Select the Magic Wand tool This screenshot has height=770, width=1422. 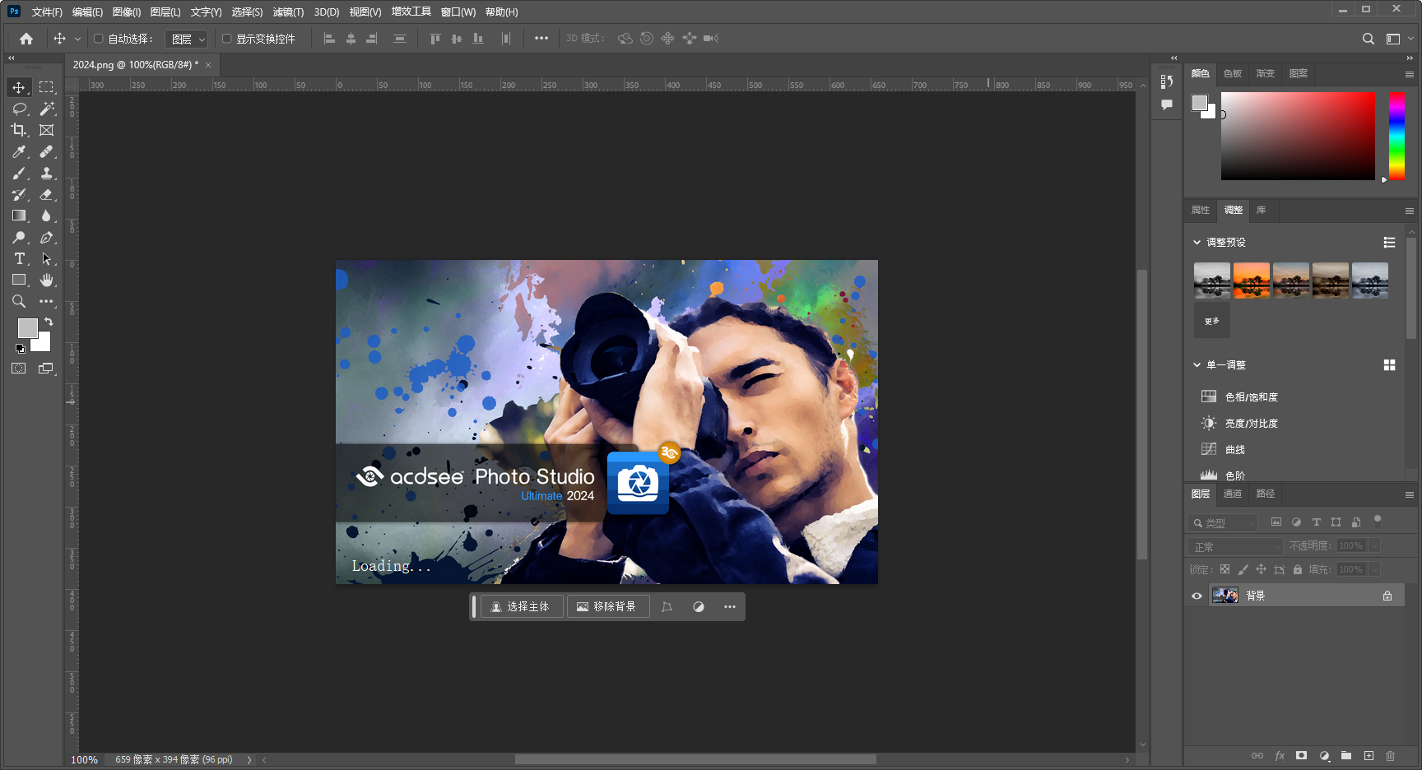tap(46, 109)
